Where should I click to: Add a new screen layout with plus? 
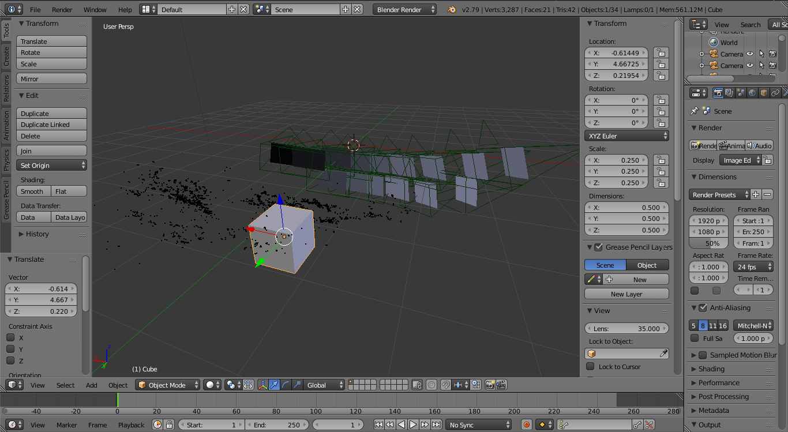[232, 9]
